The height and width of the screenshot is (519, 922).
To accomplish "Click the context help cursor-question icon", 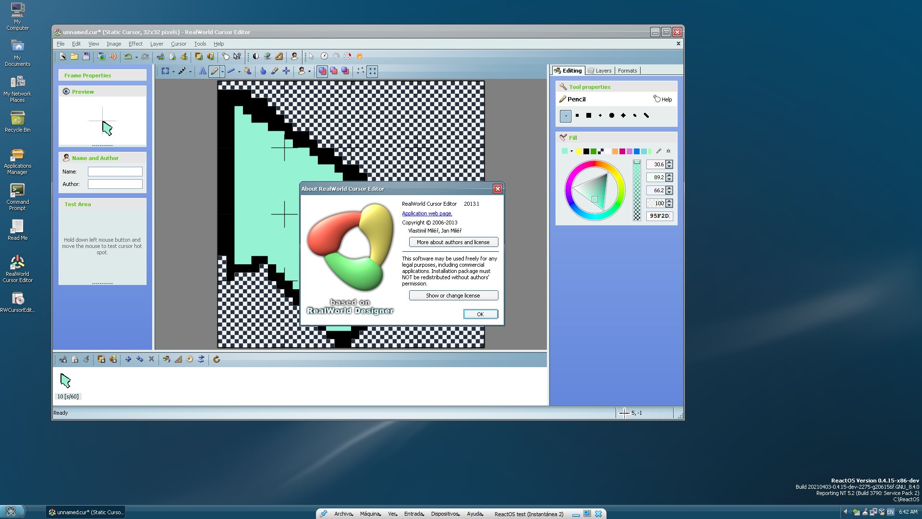I will point(237,56).
